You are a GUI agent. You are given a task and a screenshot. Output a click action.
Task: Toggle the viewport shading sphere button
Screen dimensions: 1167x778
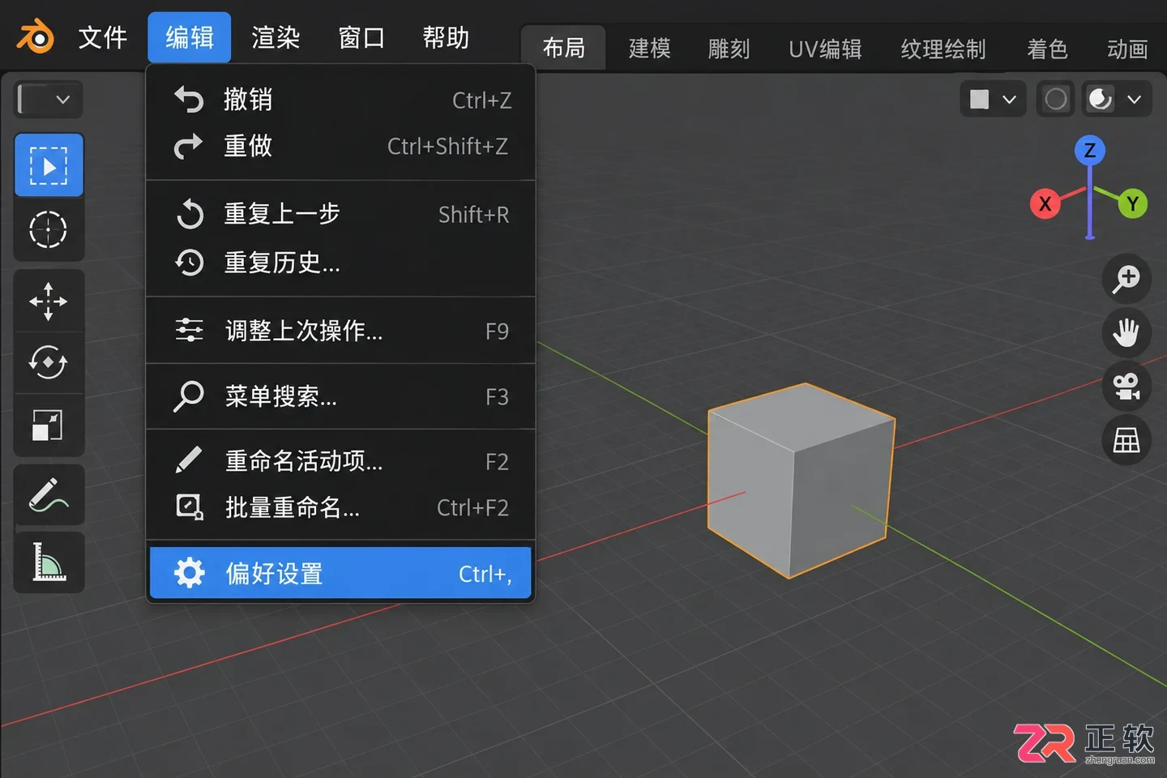pyautogui.click(x=1100, y=99)
